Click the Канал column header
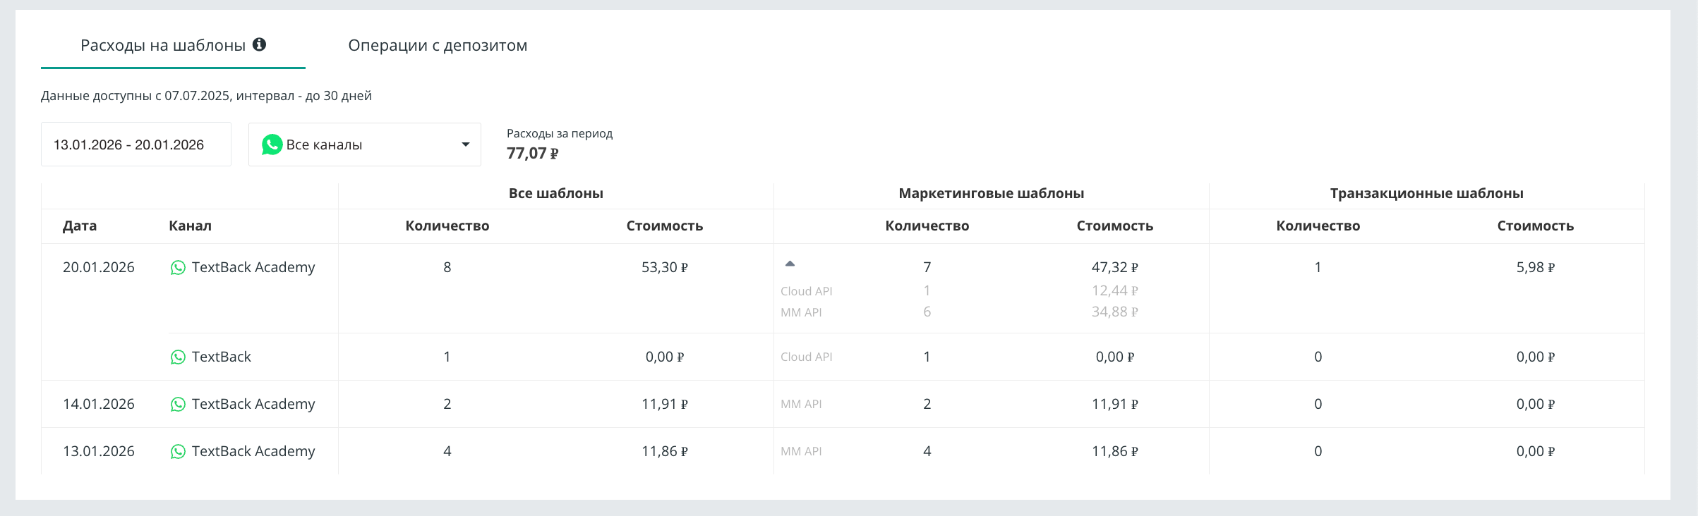The width and height of the screenshot is (1698, 516). point(190,226)
